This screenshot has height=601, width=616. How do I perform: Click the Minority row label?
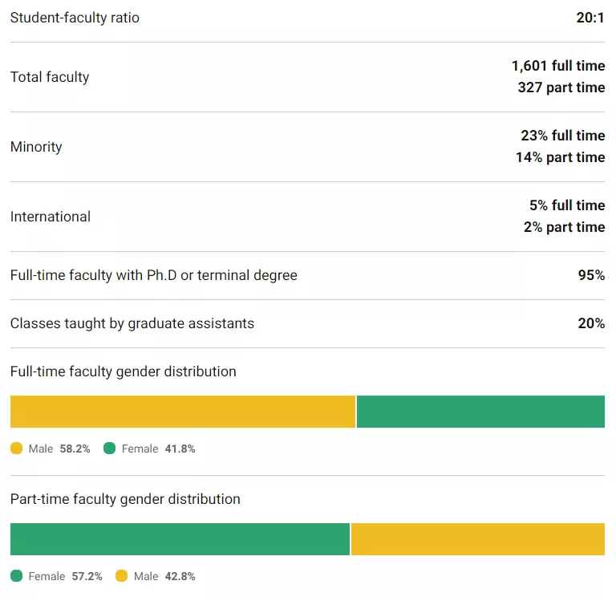pos(36,147)
